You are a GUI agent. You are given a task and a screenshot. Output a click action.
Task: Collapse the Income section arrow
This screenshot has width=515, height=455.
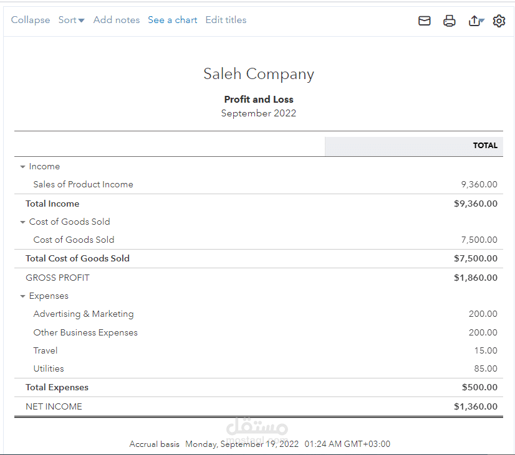(x=22, y=167)
